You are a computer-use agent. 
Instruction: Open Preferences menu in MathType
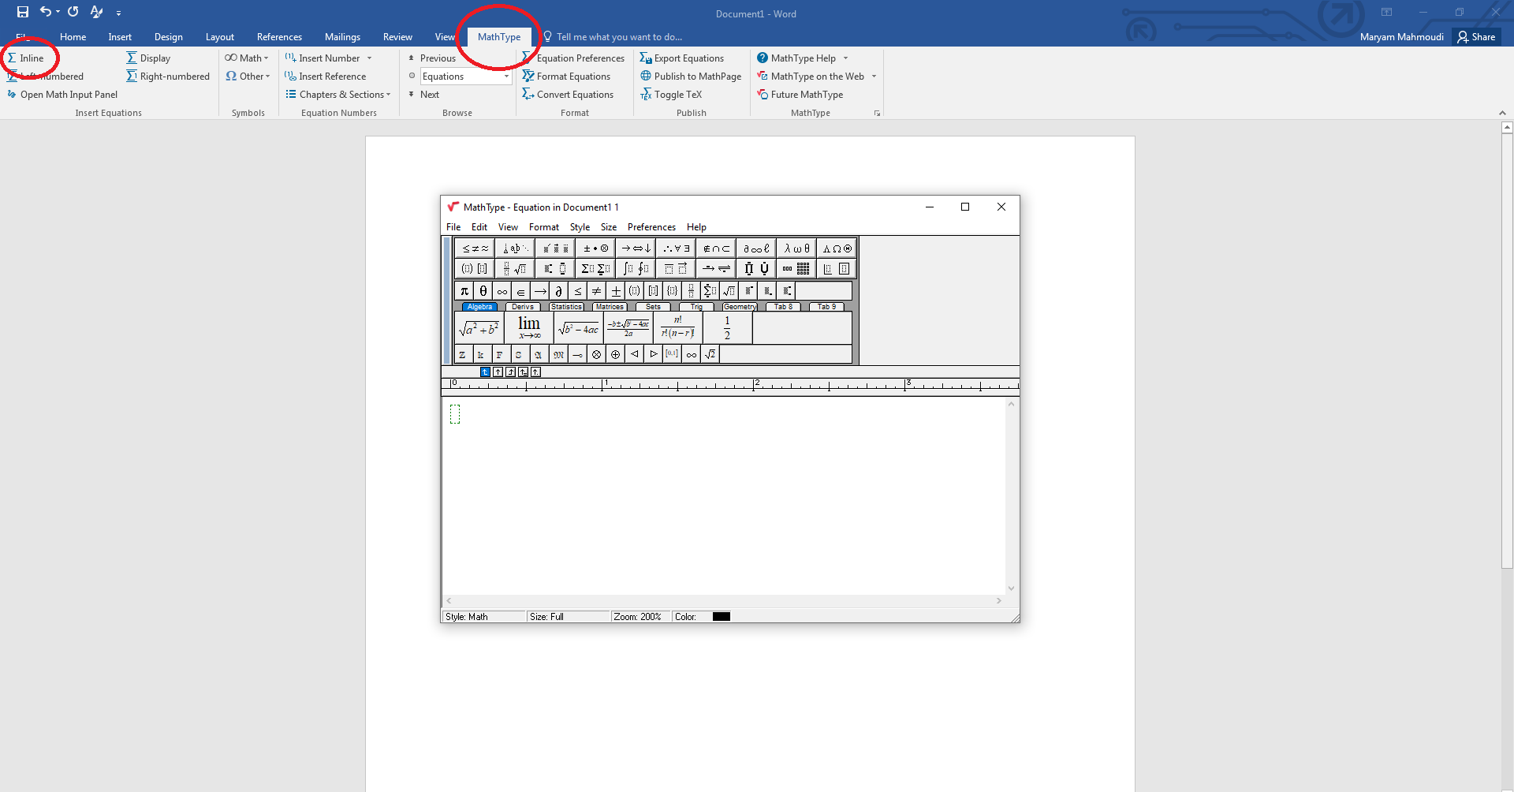(651, 227)
